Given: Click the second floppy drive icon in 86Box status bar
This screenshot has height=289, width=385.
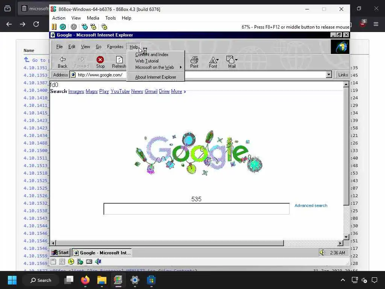Looking at the screenshot, I should click(62, 262).
